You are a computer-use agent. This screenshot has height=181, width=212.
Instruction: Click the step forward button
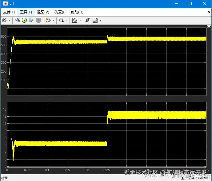31,20
